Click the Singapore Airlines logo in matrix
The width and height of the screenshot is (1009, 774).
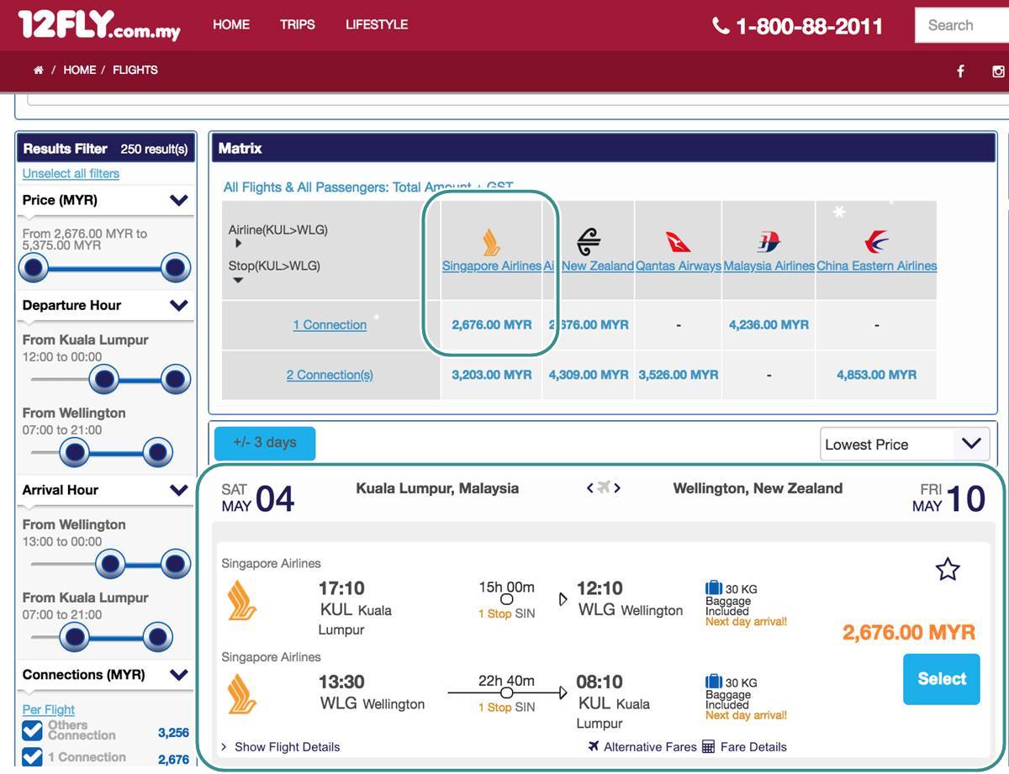492,242
